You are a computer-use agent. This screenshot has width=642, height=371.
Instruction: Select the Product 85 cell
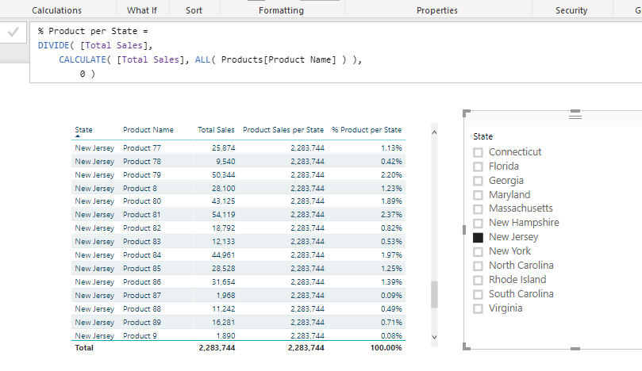pyautogui.click(x=142, y=268)
